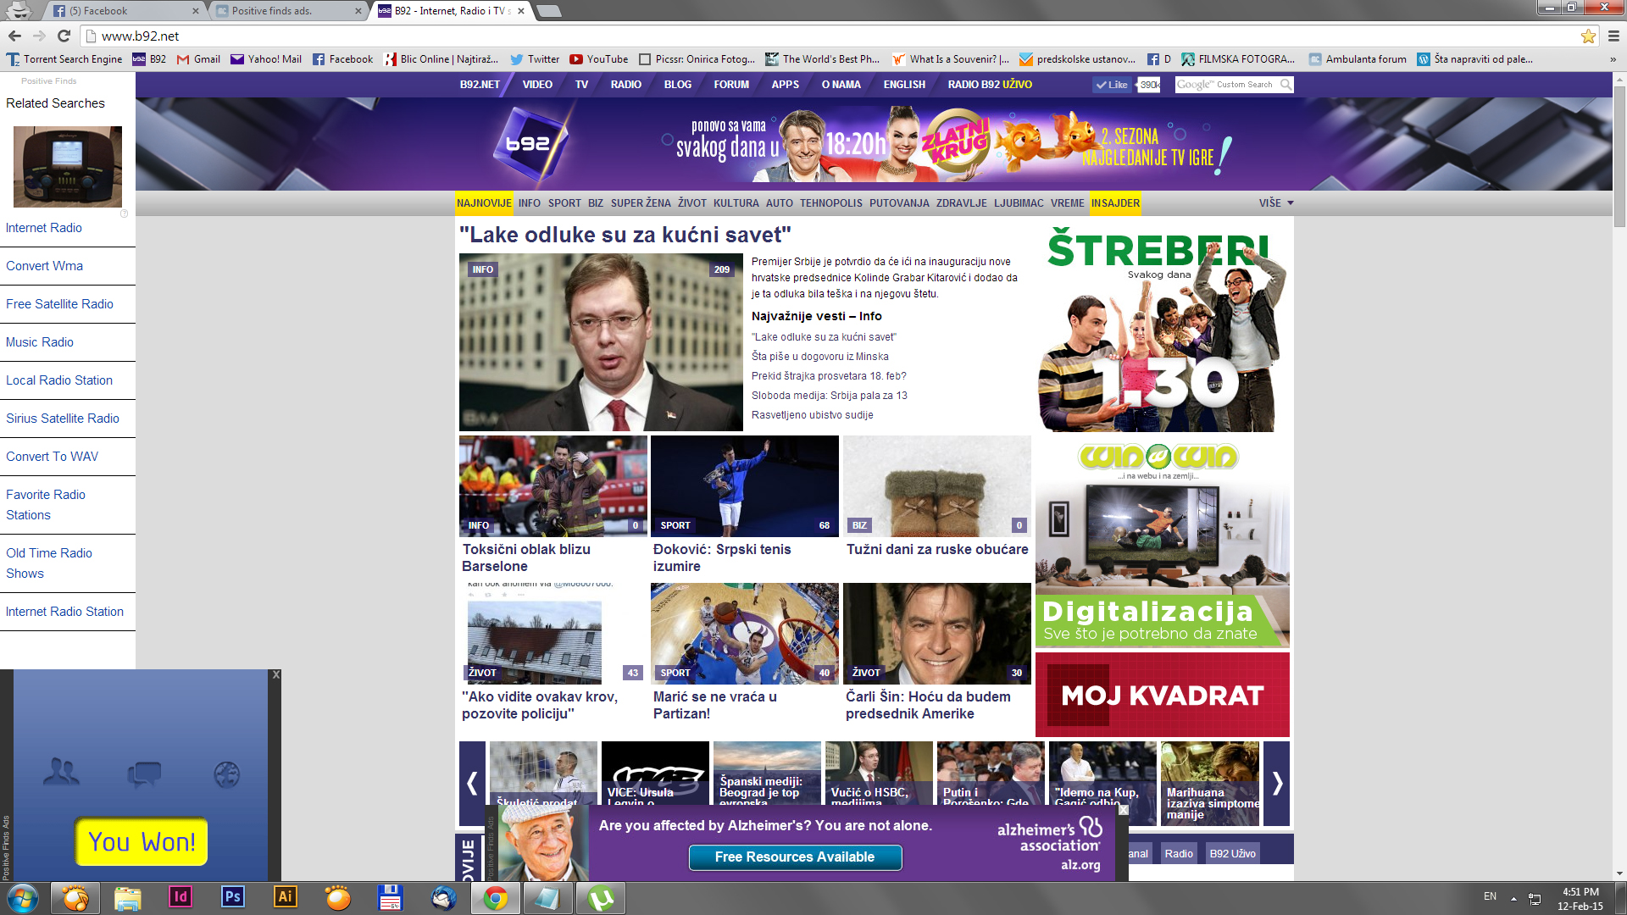Open the radio image under Related Searches
The width and height of the screenshot is (1627, 915).
pyautogui.click(x=68, y=167)
